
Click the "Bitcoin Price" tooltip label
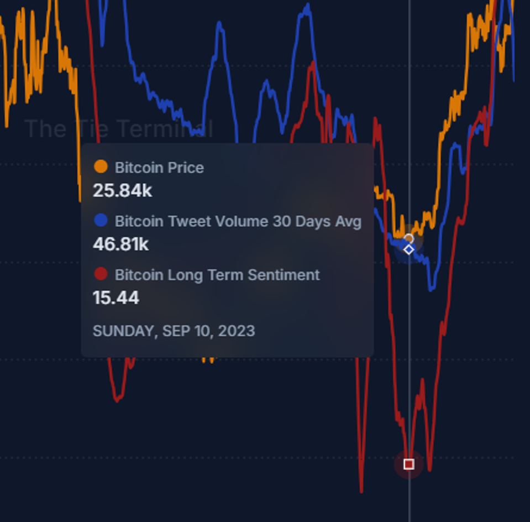point(159,168)
